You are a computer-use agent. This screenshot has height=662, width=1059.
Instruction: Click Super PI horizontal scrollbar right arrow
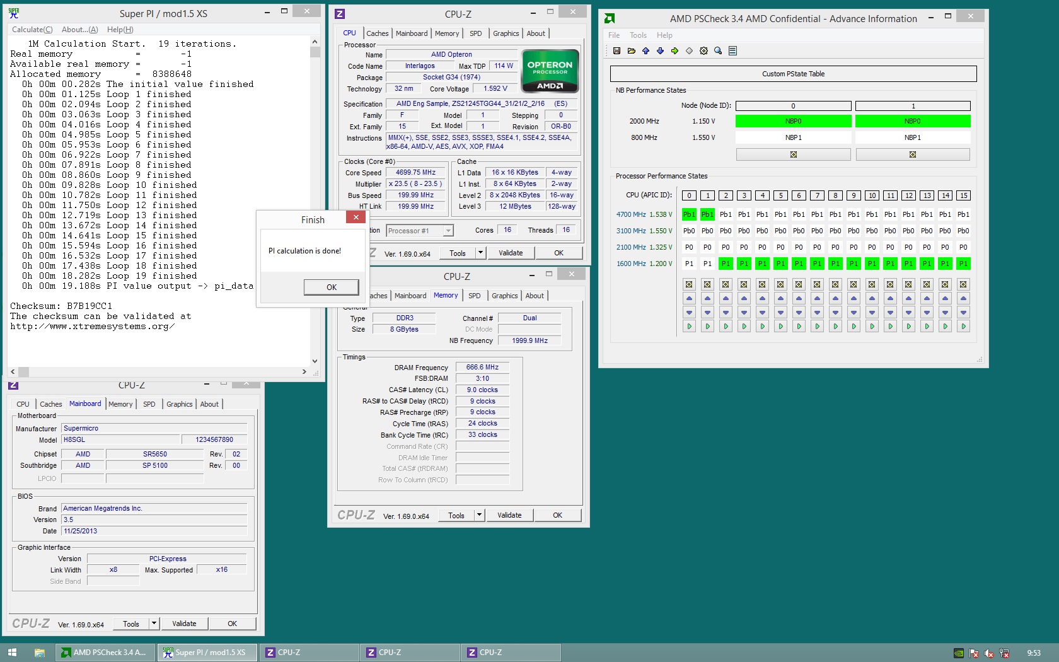[304, 372]
